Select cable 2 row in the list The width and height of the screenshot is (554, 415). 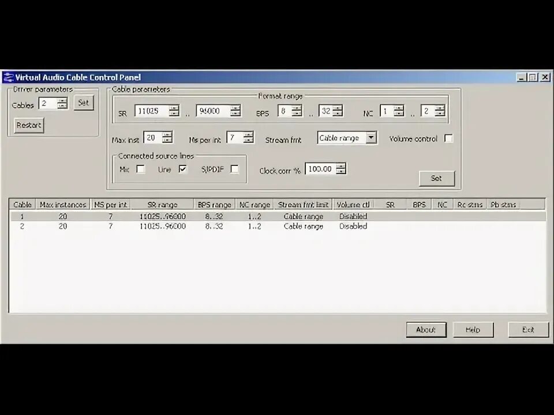point(278,226)
